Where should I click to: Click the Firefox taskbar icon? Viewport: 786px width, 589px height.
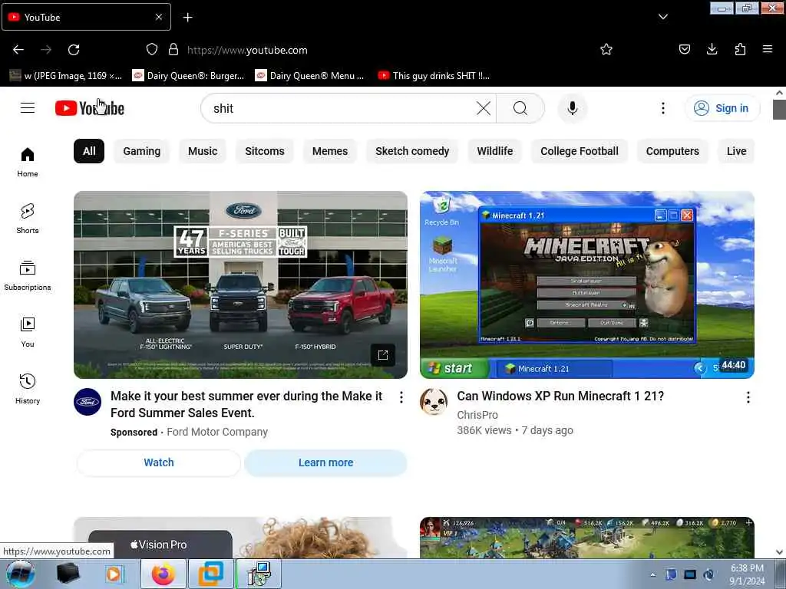coord(163,574)
